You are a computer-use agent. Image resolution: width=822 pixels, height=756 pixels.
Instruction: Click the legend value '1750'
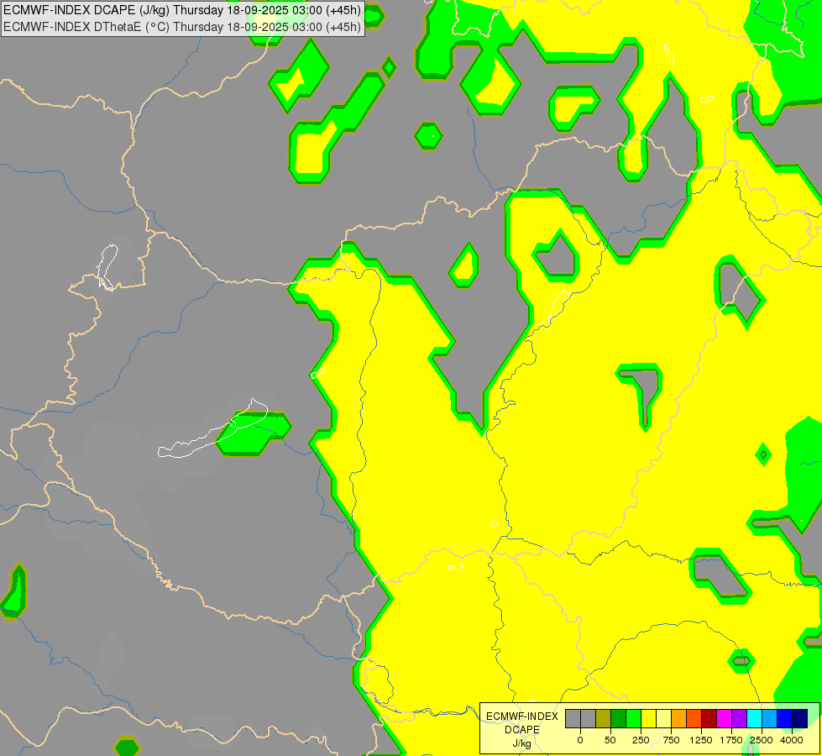[x=731, y=740]
